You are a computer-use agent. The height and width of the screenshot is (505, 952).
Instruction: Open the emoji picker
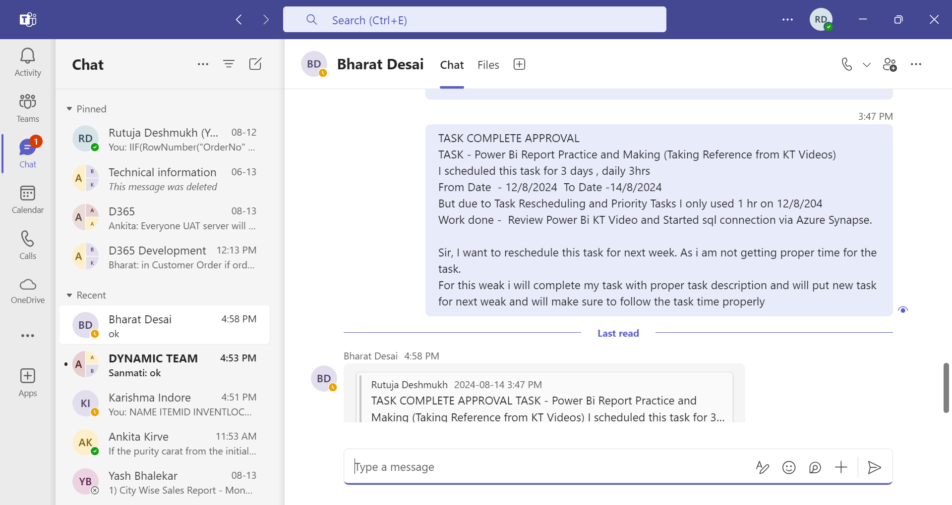coord(789,467)
